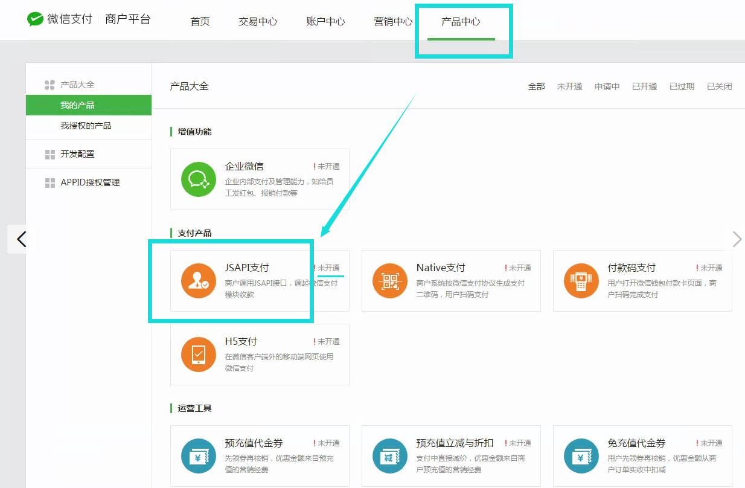The height and width of the screenshot is (488, 745).
Task: Click 未开通 status on 预充值立减与折扣 card
Action: [x=518, y=443]
